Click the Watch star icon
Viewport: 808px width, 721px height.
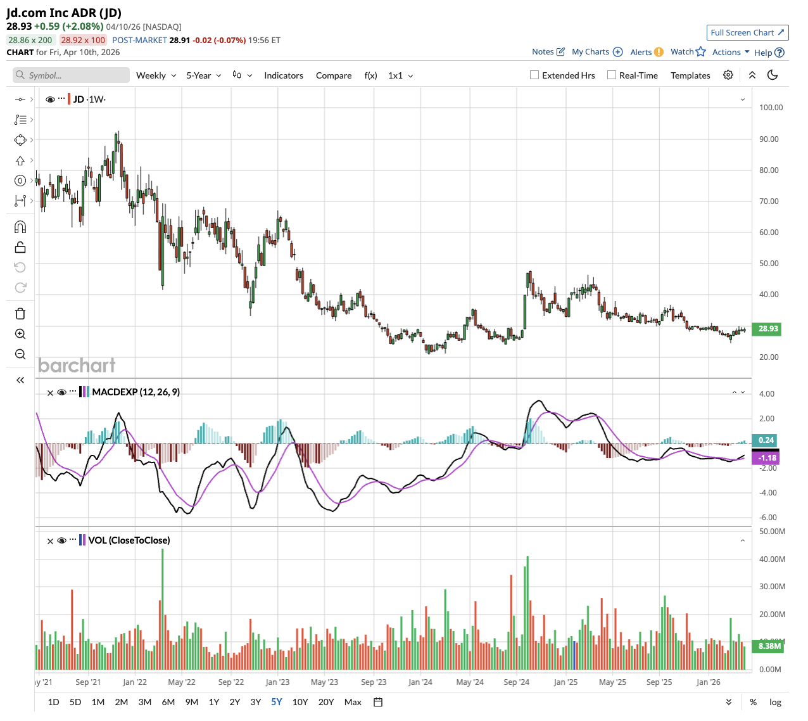click(x=700, y=51)
